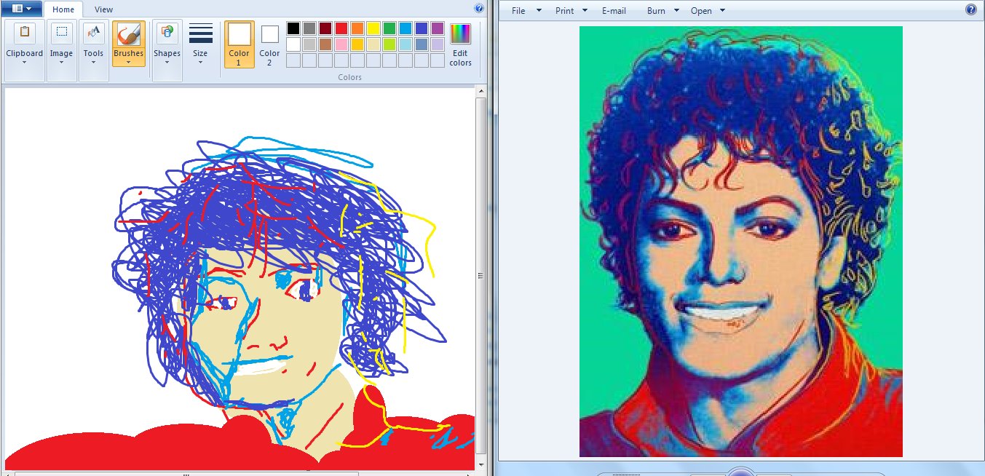Pick the dark gray color swatch
The image size is (985, 476).
pos(309,28)
